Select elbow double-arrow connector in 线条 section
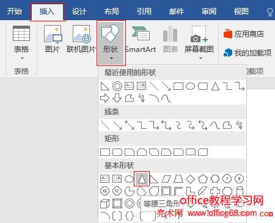This screenshot has height=223, width=275. [x=166, y=125]
